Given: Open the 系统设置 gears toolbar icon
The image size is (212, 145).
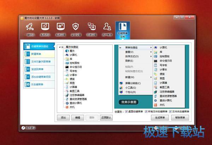Looking at the screenshot, I should coord(61,30).
